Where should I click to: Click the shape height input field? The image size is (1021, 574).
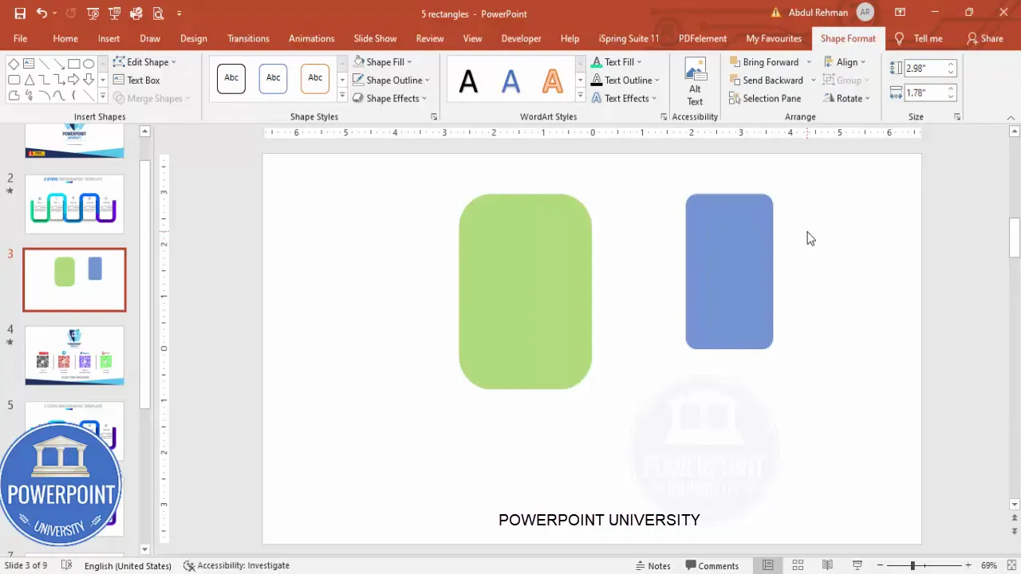point(925,69)
